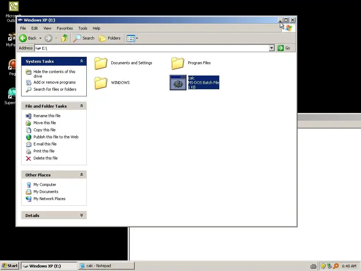
Task: Maximize the Windows XP (E:) window
Action: [286, 20]
